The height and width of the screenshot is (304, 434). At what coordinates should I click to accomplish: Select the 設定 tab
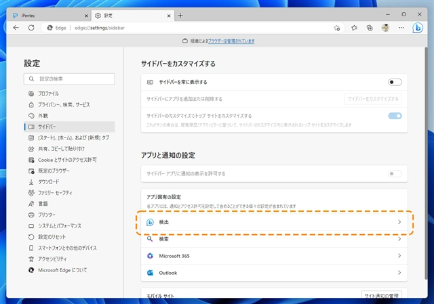(133, 16)
